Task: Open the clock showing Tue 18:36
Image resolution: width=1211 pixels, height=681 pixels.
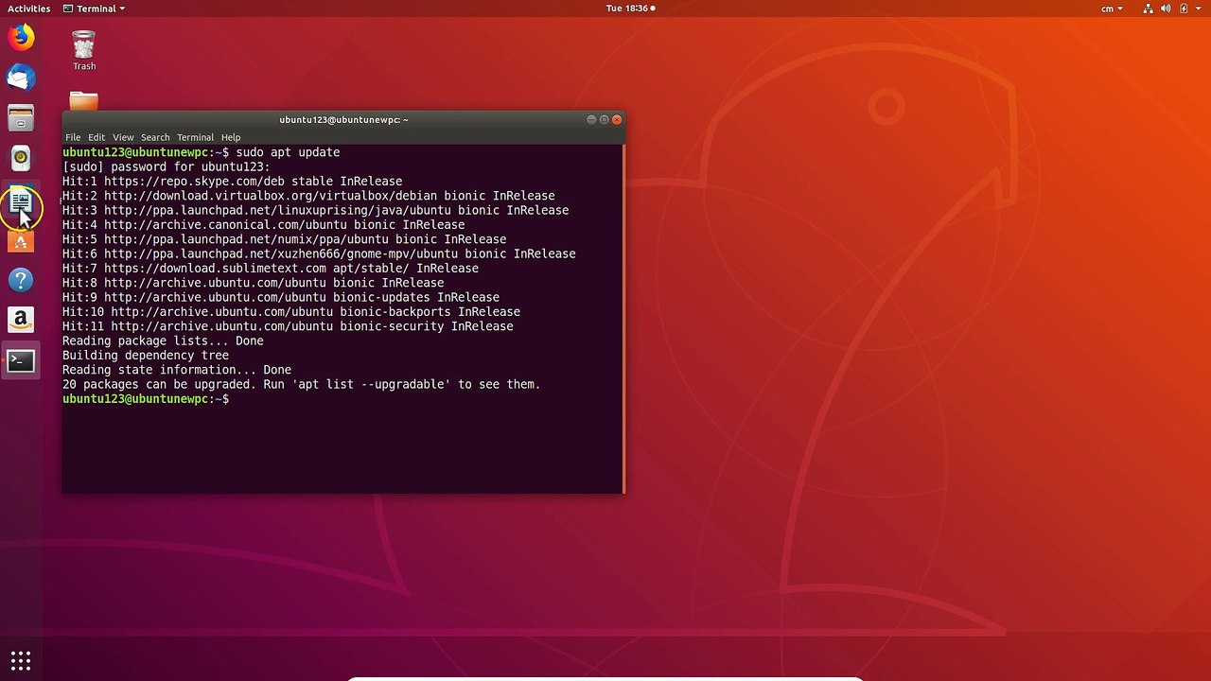Action: [630, 9]
